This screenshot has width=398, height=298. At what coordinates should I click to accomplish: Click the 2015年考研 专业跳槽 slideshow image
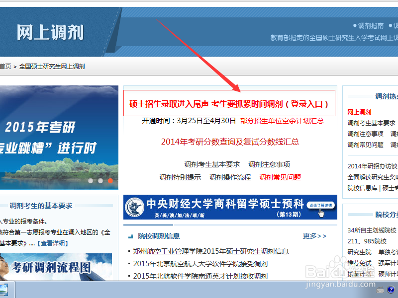59,138
